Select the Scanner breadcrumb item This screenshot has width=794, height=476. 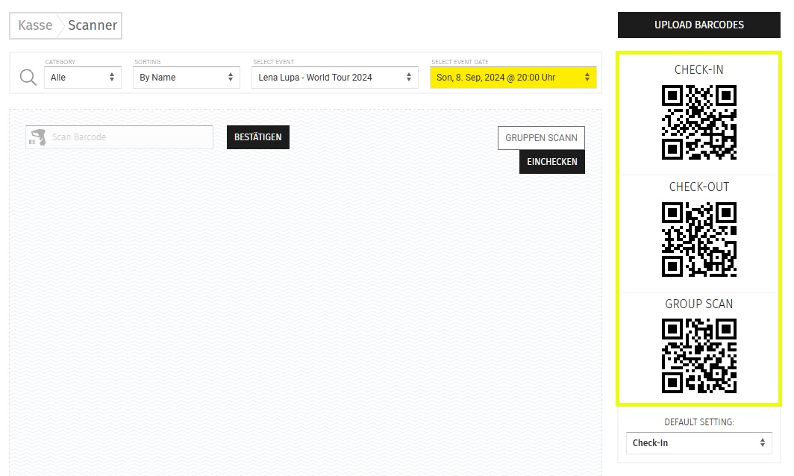click(93, 25)
